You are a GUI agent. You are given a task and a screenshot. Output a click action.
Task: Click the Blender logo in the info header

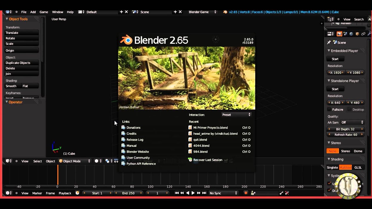click(x=225, y=12)
